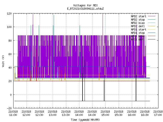Click the x-axis tick label 13:00

coord(52,115)
